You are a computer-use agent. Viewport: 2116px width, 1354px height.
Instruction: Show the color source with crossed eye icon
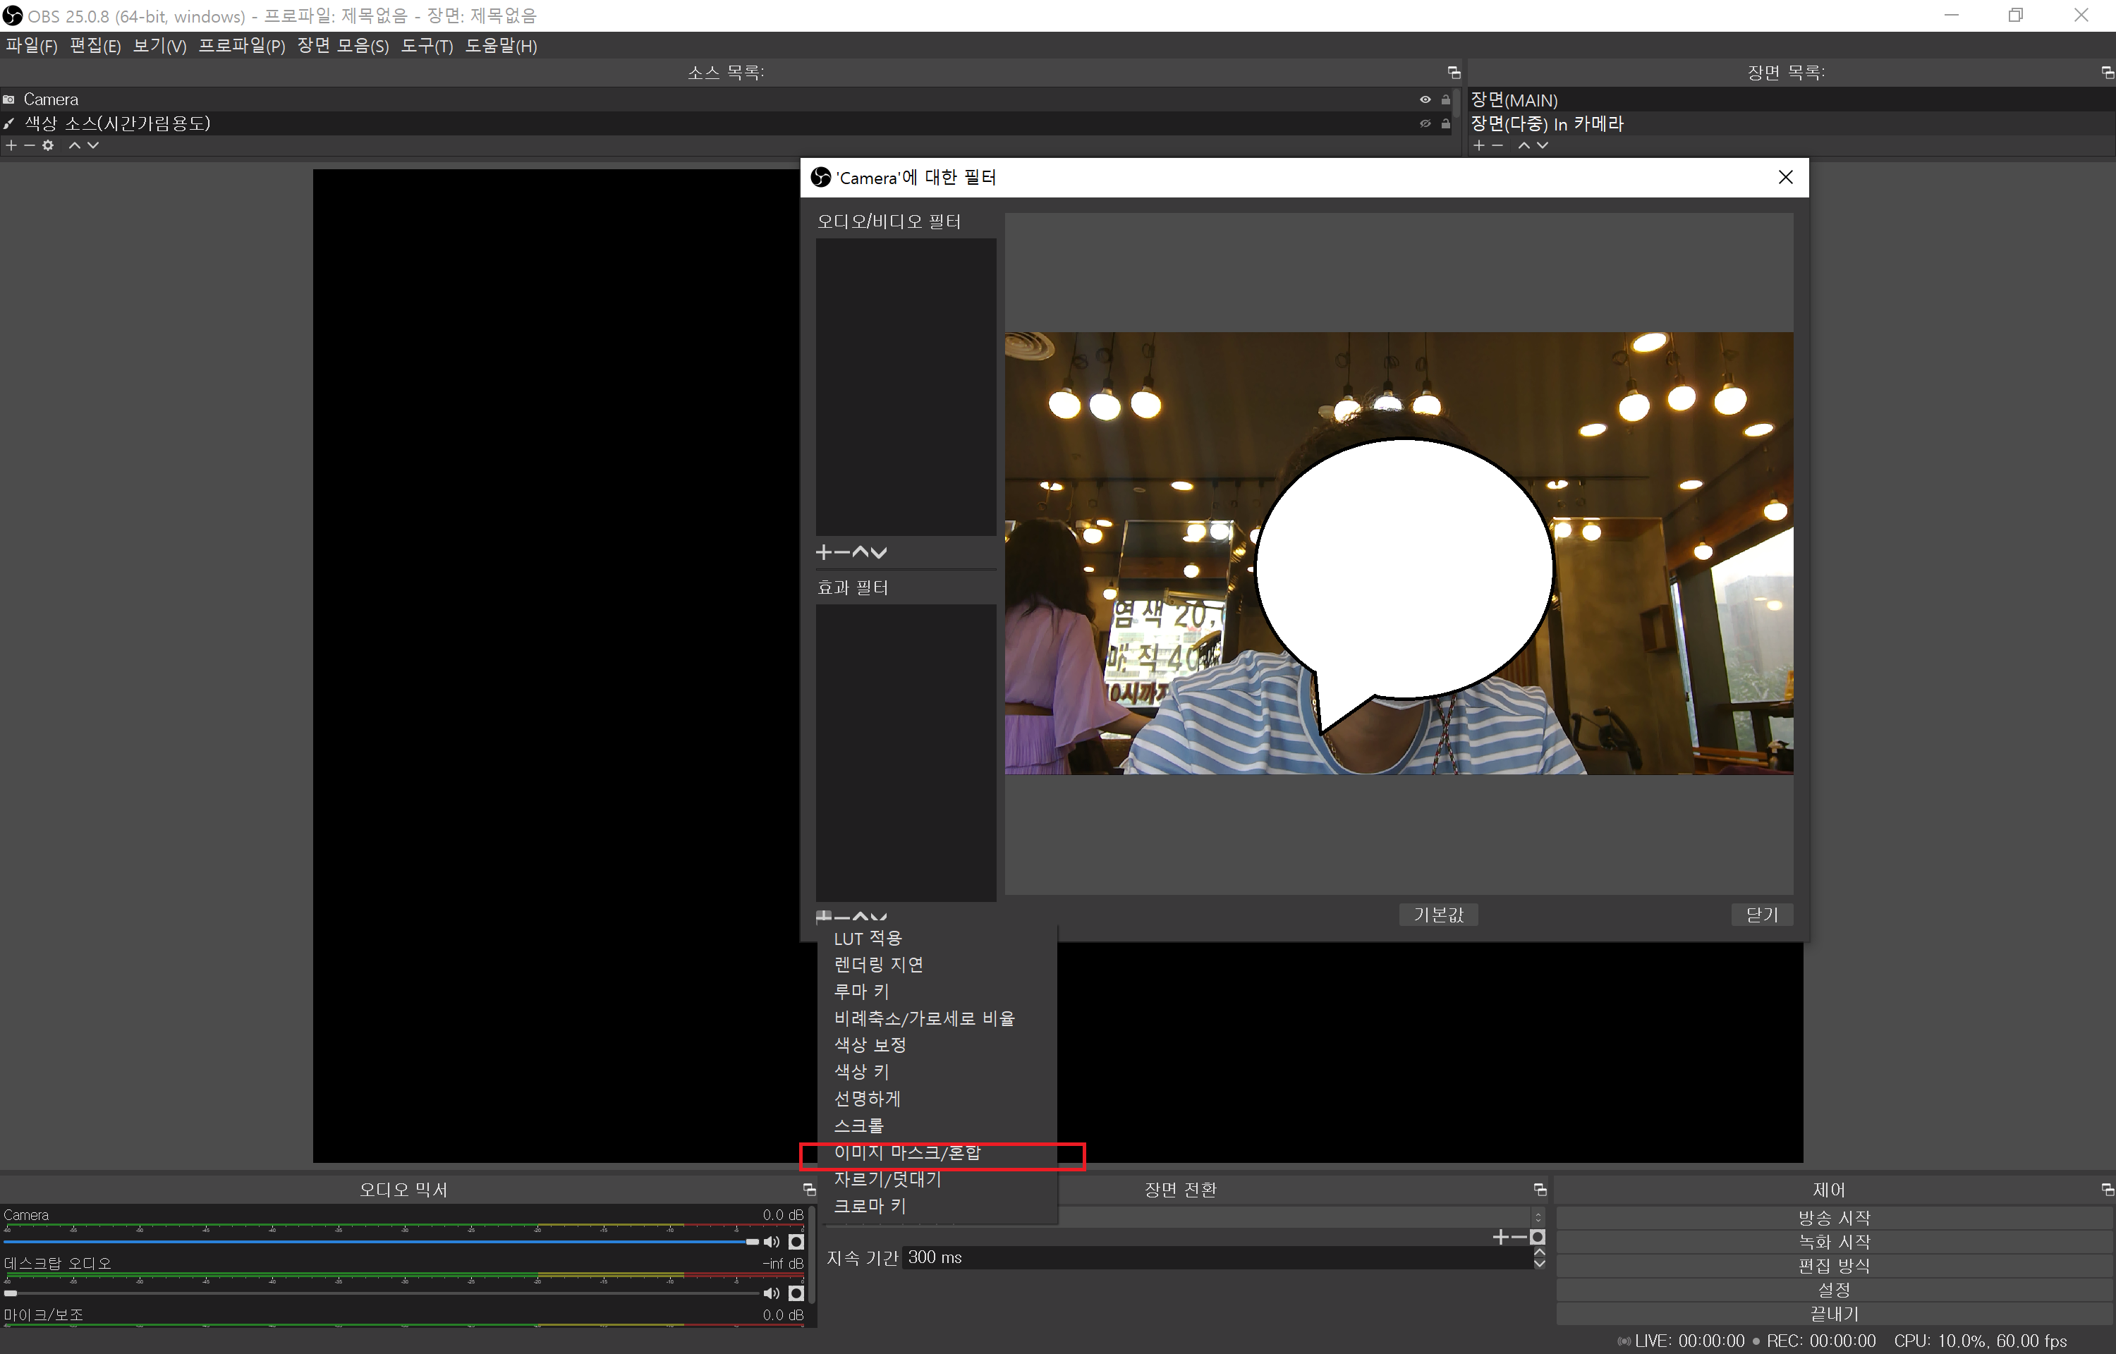[1425, 123]
